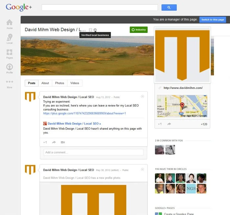Viewport: 230px width, 215px height.
Task: Switch to the About tab
Action: pyautogui.click(x=45, y=83)
